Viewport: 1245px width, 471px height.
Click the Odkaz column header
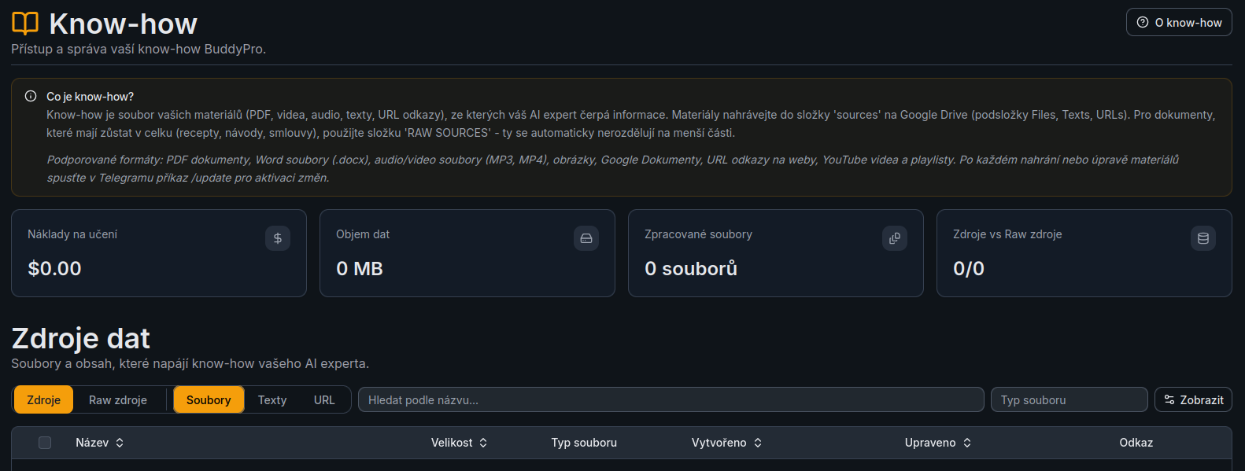pyautogui.click(x=1136, y=443)
